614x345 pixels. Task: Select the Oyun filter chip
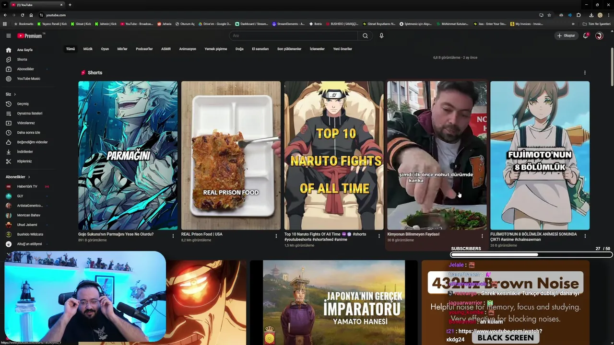coord(105,49)
